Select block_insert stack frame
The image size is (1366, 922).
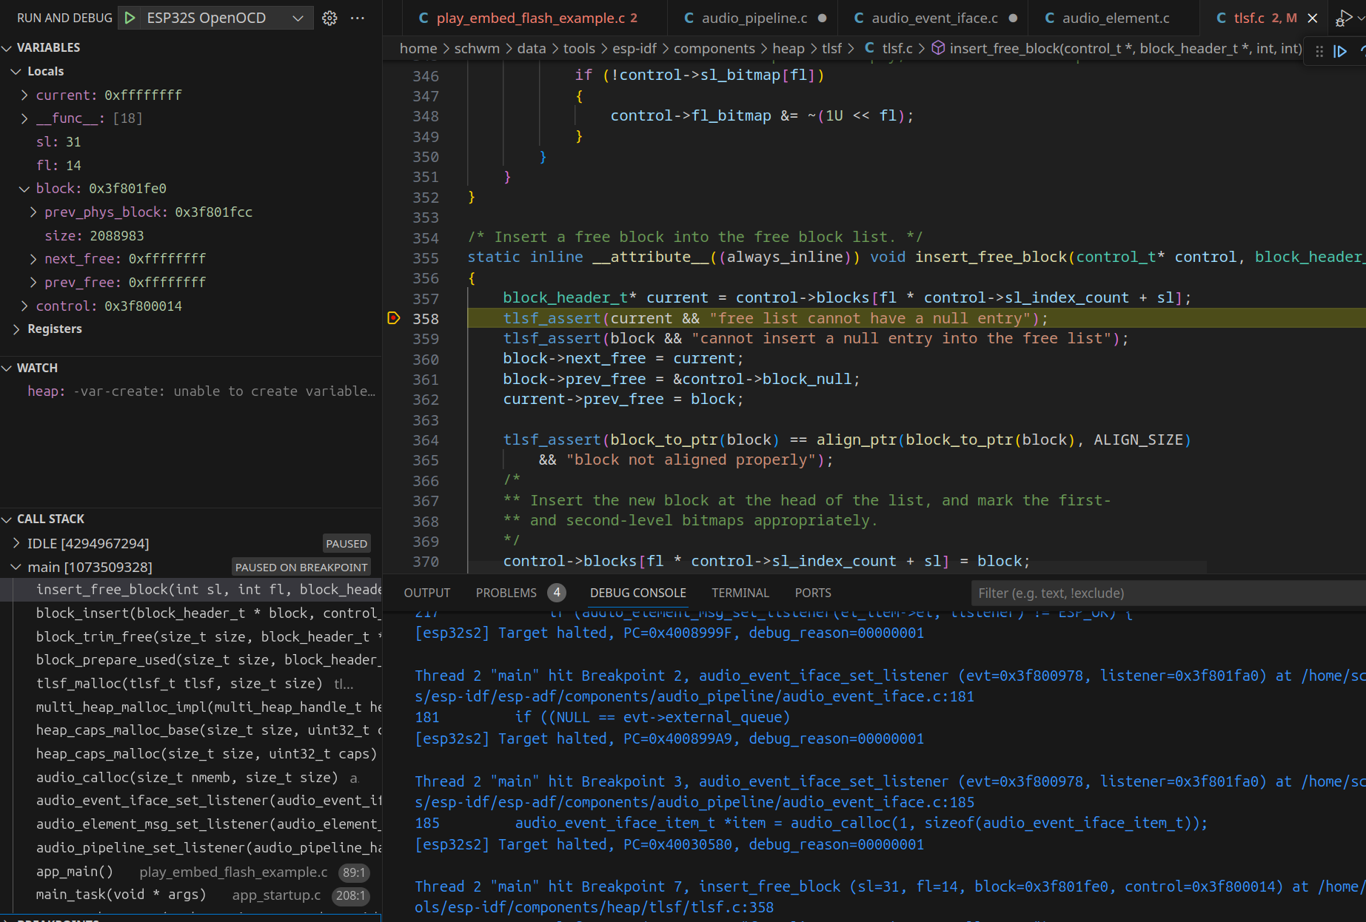tap(191, 613)
